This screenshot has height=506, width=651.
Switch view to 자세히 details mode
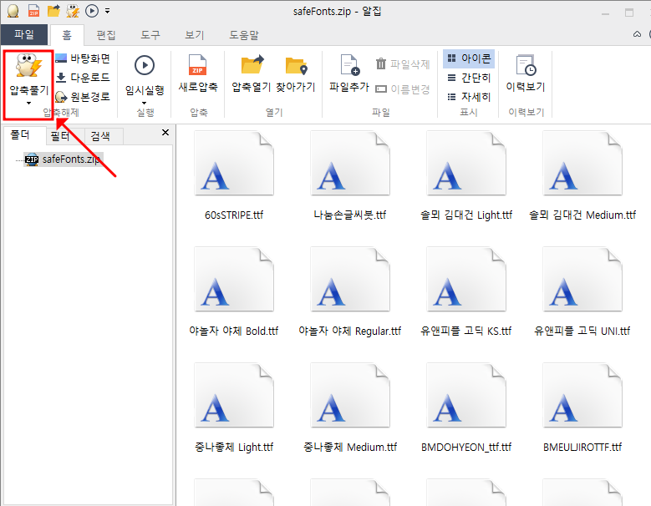click(469, 97)
